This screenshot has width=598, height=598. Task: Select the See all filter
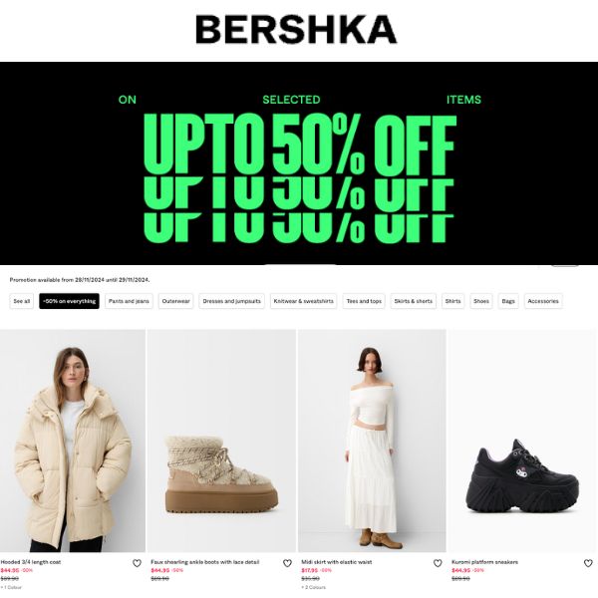[x=21, y=301]
